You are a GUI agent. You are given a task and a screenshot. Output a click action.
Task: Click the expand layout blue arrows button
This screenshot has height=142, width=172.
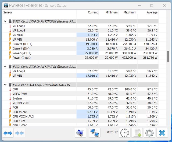tap(8, 133)
